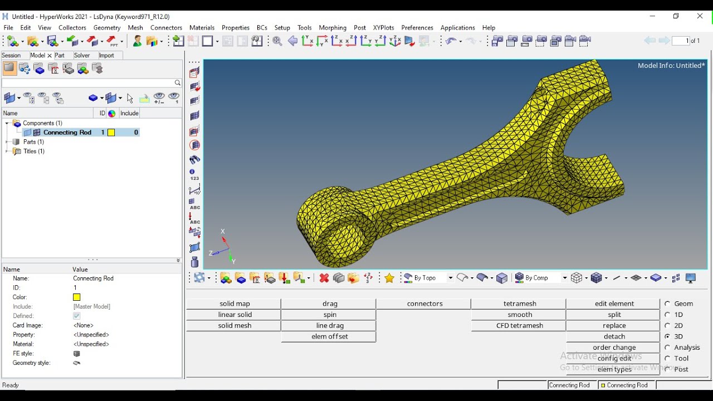Viewport: 713px width, 401px height.
Task: Expand the Parts (1) tree node
Action: pos(7,142)
